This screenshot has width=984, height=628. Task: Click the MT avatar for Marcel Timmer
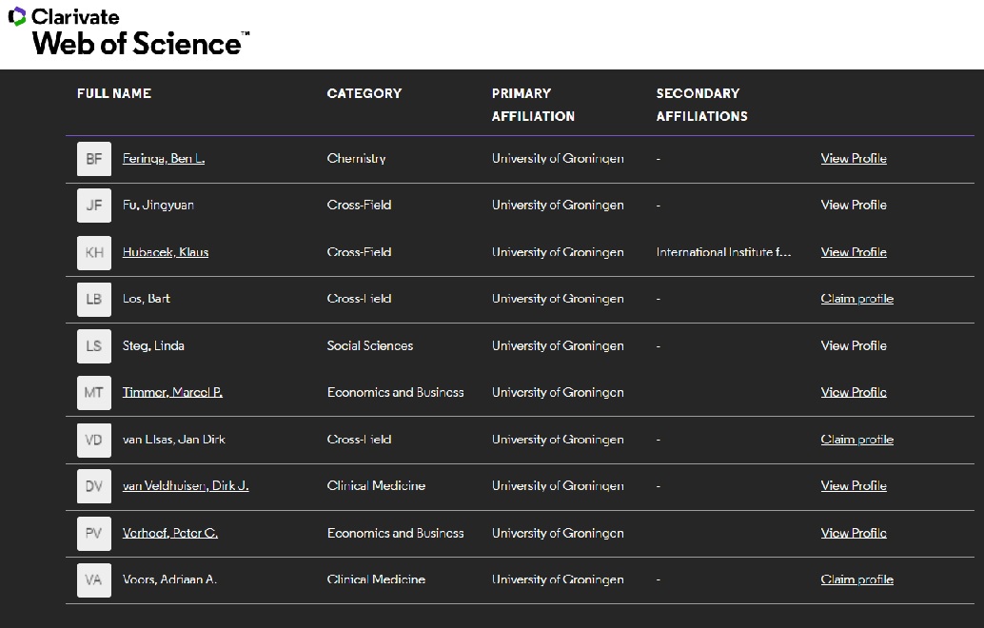[x=94, y=393]
